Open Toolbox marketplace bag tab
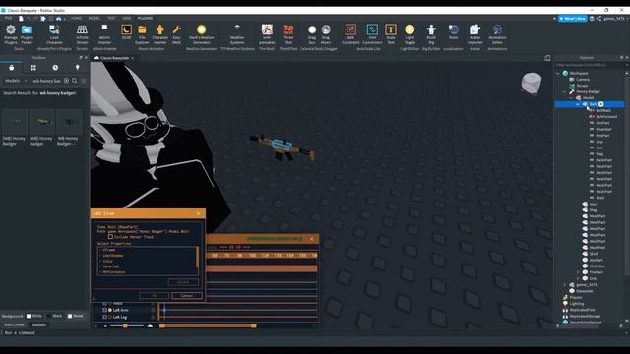This screenshot has height=354, width=630. [11, 68]
